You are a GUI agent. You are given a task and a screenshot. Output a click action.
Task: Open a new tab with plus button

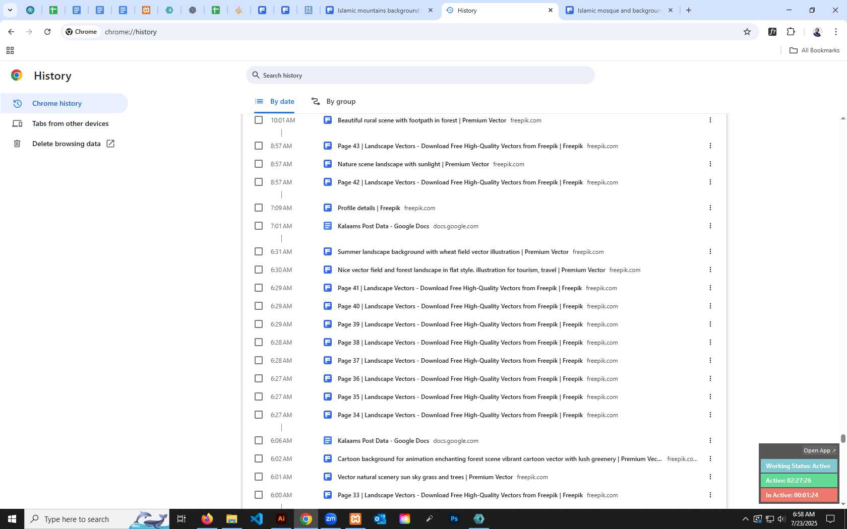689,10
